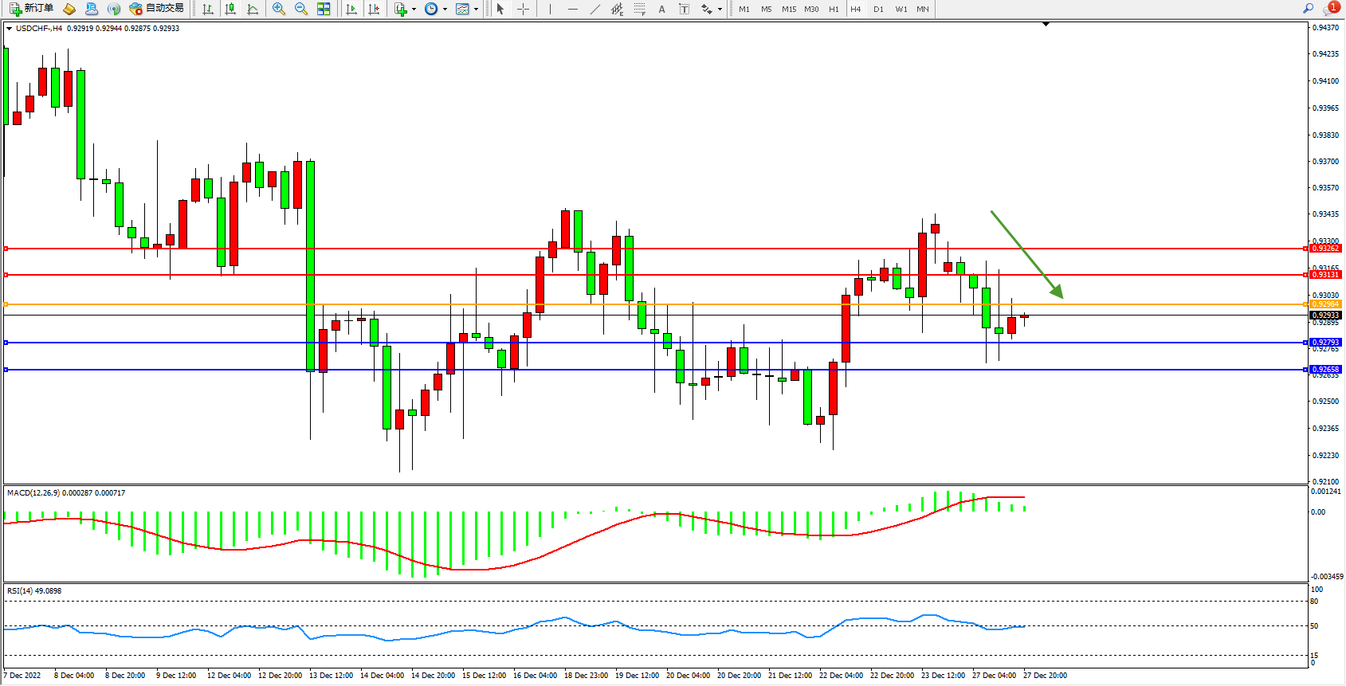Toggle chart auto scroll
This screenshot has width=1346, height=686.
(x=351, y=9)
